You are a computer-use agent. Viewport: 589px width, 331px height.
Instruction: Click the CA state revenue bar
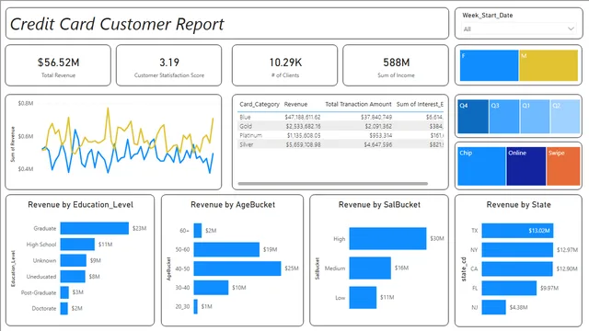[x=517, y=268]
